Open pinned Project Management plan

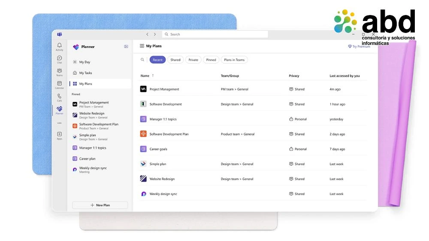click(x=100, y=104)
